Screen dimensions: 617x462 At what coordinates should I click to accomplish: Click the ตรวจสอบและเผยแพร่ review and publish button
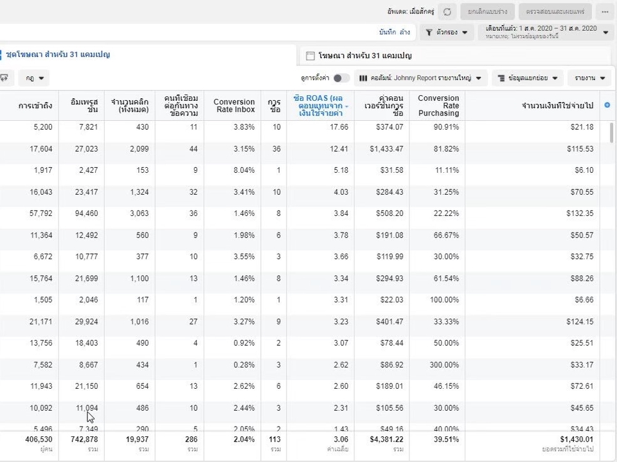pos(555,12)
